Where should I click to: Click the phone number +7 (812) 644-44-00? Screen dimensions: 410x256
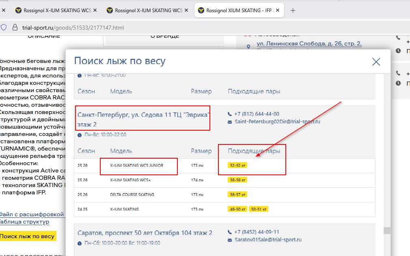(x=257, y=114)
